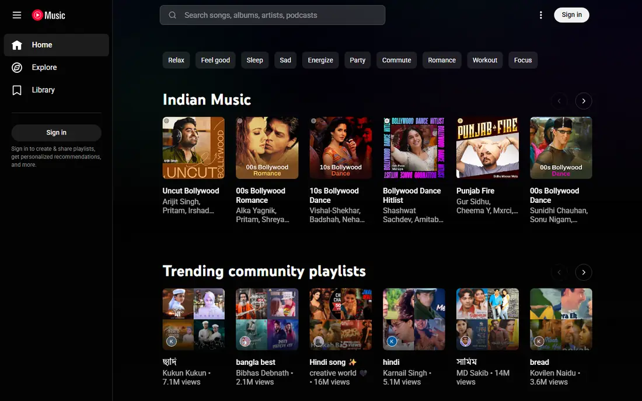Viewport: 642px width, 401px height.
Task: Click the top-right Sign in button
Action: pyautogui.click(x=571, y=15)
